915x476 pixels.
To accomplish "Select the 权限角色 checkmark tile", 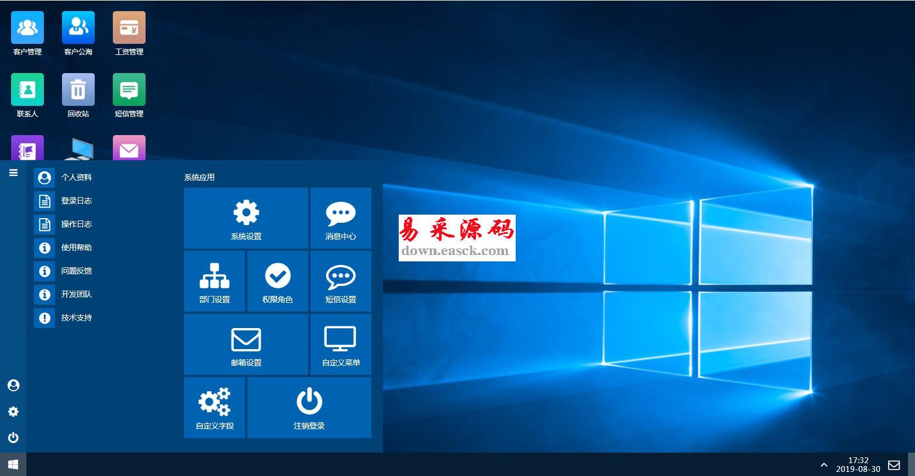I will (278, 281).
